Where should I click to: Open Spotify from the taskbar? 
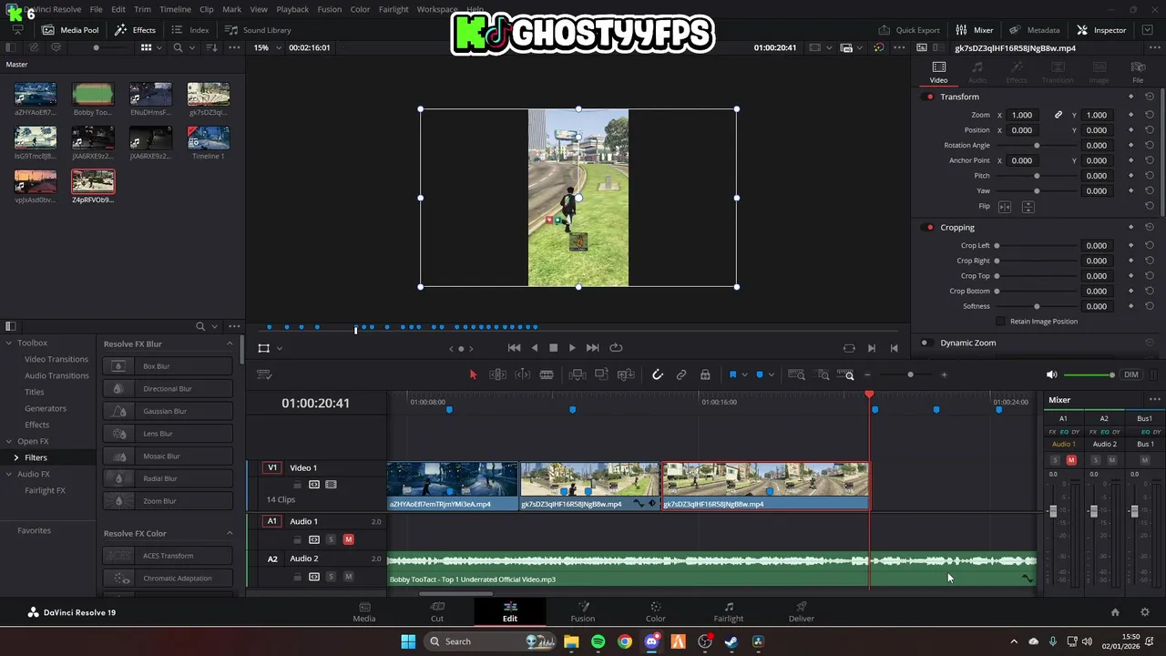[x=598, y=641]
